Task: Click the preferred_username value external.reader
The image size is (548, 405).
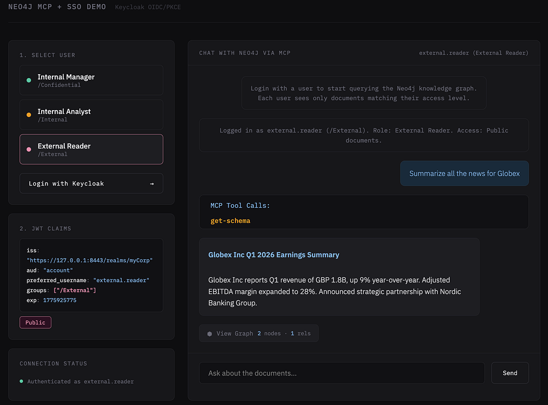Action: pos(121,281)
